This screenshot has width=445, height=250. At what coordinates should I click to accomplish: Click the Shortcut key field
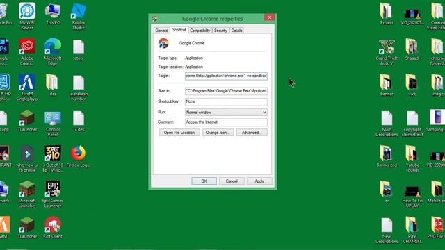(226, 101)
